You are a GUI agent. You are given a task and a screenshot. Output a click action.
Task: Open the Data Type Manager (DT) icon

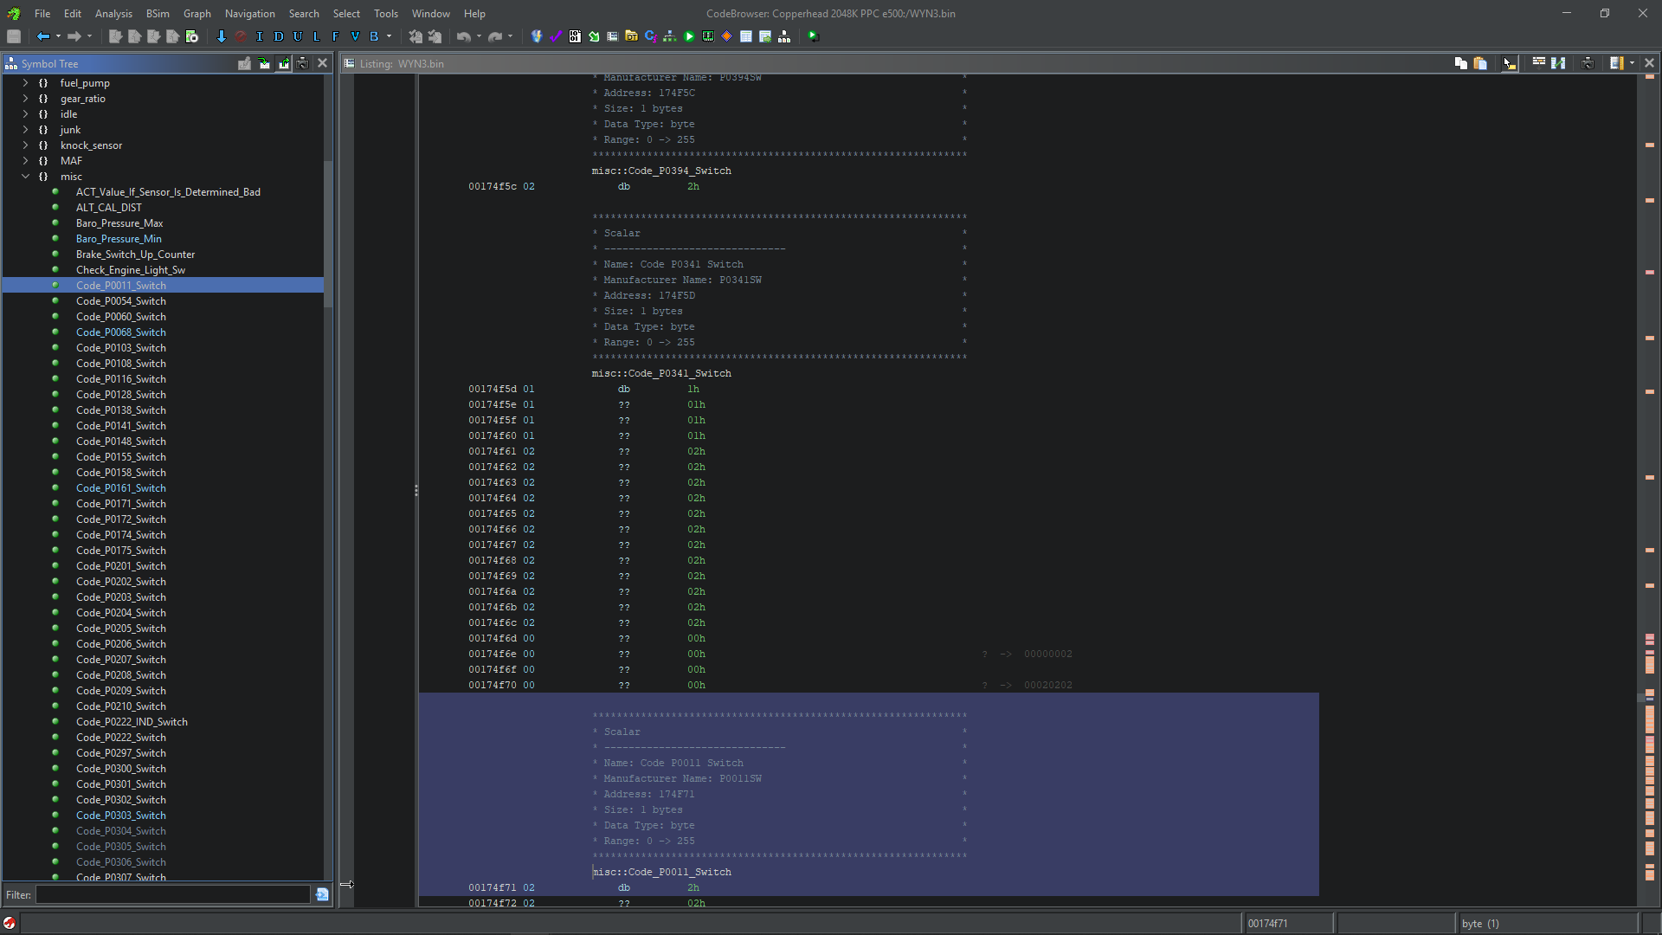pyautogui.click(x=632, y=36)
